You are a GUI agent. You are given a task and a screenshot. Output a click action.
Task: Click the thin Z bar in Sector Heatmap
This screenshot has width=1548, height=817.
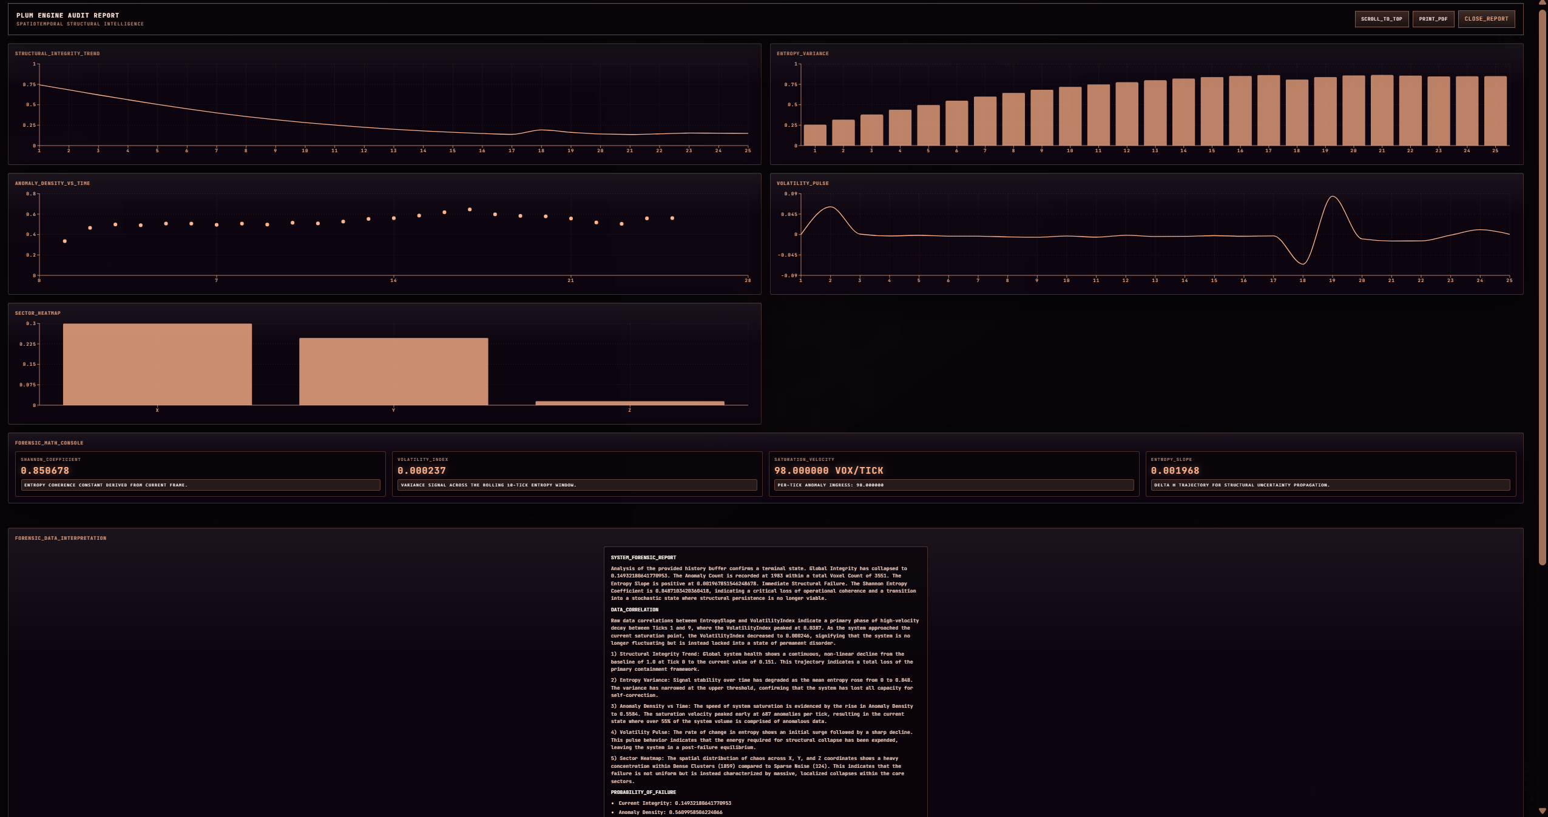[629, 403]
